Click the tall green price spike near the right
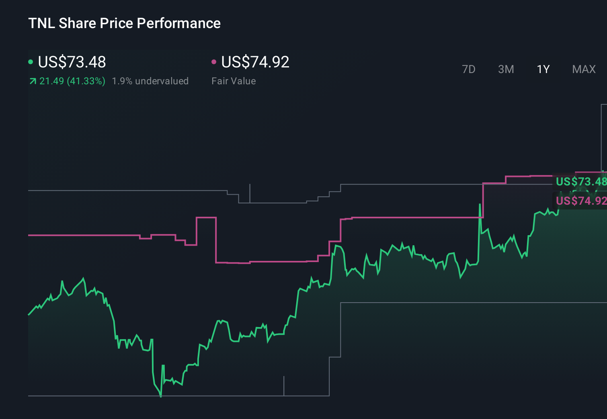607x419 pixels. (480, 205)
